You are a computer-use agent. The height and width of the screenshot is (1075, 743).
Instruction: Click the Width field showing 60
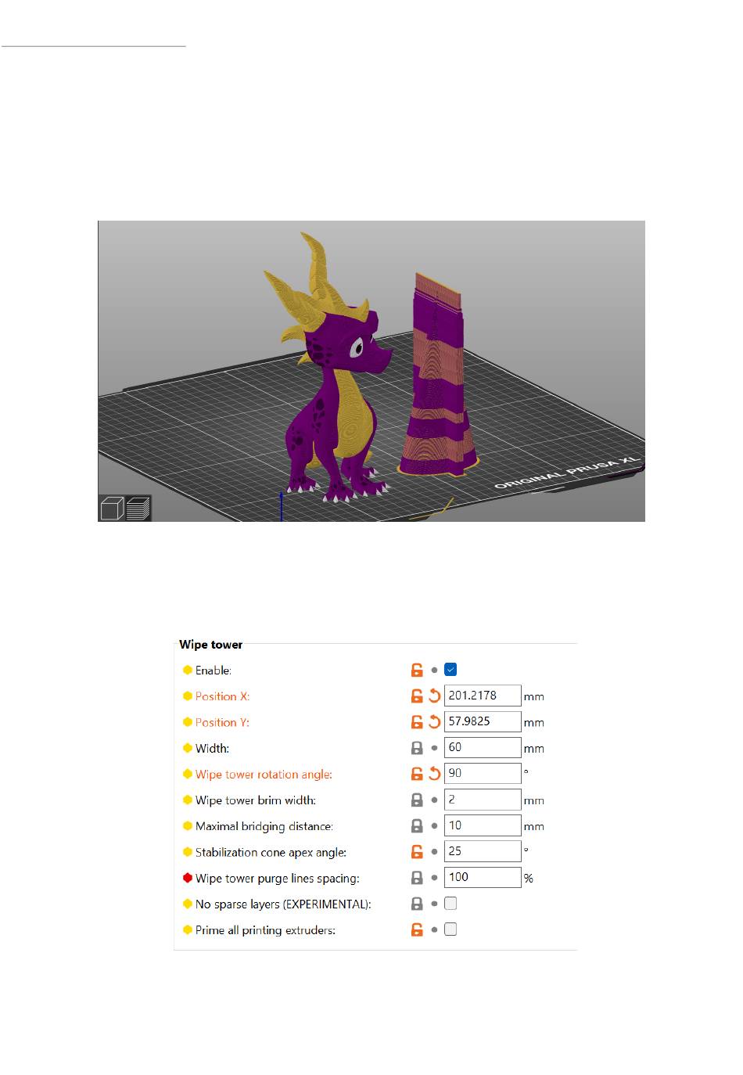pyautogui.click(x=483, y=747)
